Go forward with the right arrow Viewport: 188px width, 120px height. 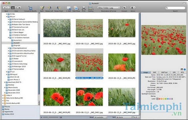pyautogui.click(x=8, y=8)
